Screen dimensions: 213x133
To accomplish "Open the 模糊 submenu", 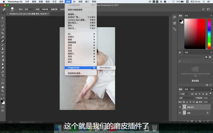I will point(81,39).
